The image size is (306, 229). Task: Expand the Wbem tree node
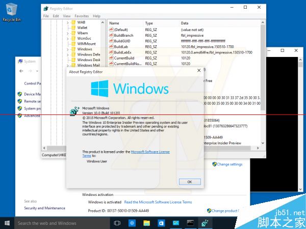(68, 33)
